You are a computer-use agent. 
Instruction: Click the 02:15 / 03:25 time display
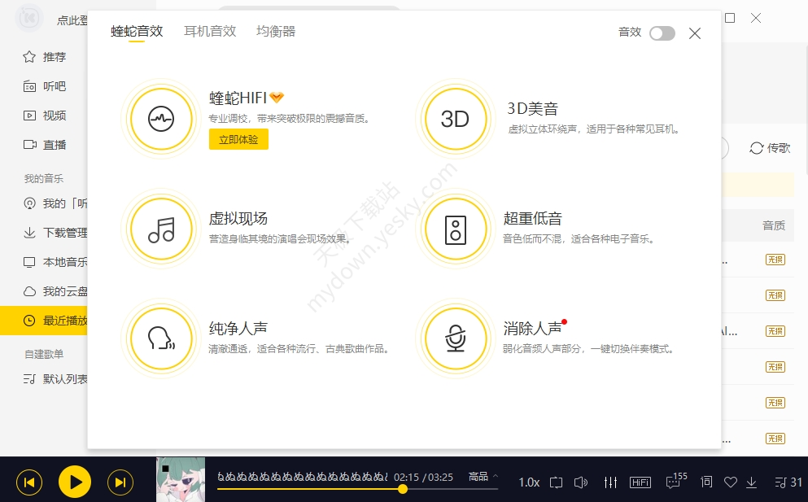pos(424,478)
